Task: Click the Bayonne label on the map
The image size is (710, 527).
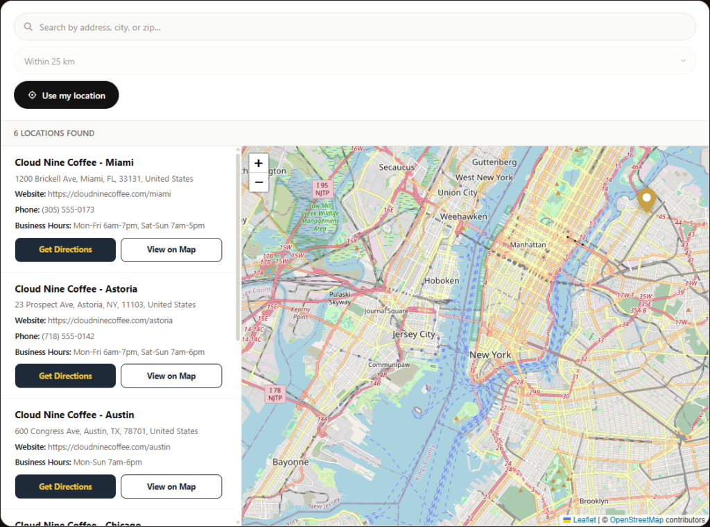Action: point(291,463)
